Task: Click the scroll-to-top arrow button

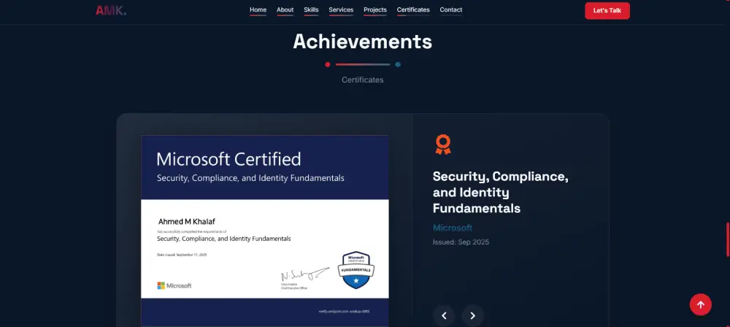Action: tap(700, 304)
